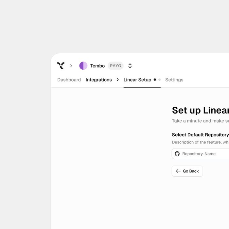
Task: Switch to the Dashboard tab
Action: click(x=69, y=80)
